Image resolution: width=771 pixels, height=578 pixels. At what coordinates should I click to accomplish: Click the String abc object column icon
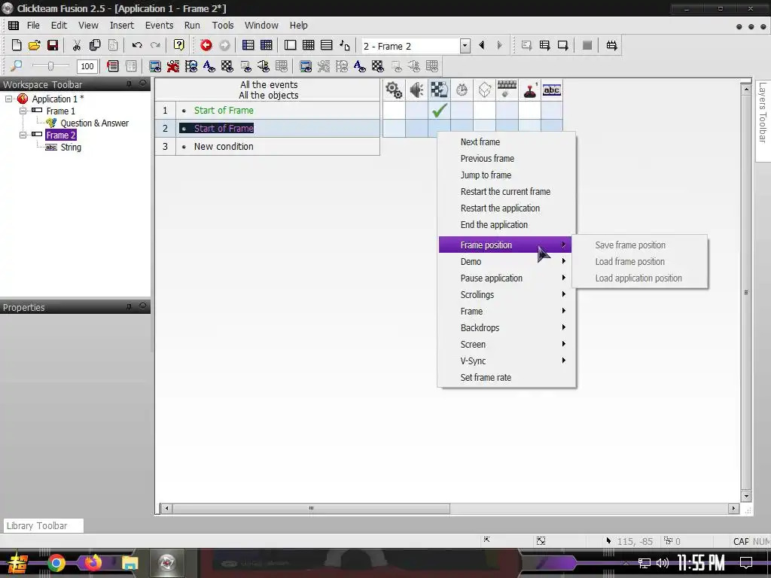(x=552, y=90)
